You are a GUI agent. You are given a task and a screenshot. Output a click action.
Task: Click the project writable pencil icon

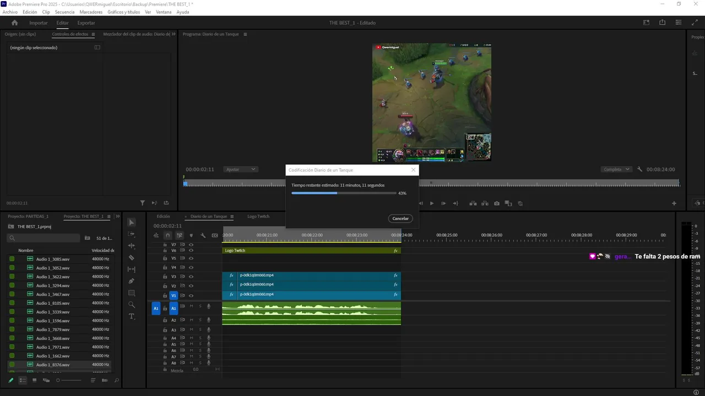[10, 380]
